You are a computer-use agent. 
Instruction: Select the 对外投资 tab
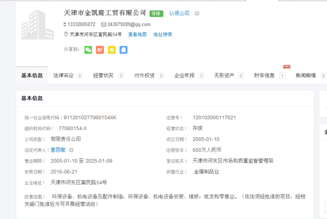[144, 76]
